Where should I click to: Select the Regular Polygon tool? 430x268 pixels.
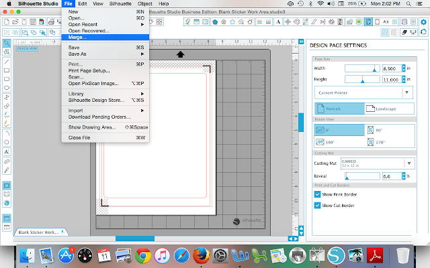click(x=7, y=142)
